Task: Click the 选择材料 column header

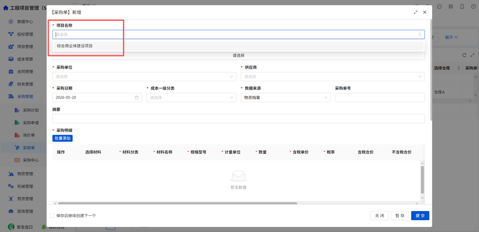Action: [93, 152]
